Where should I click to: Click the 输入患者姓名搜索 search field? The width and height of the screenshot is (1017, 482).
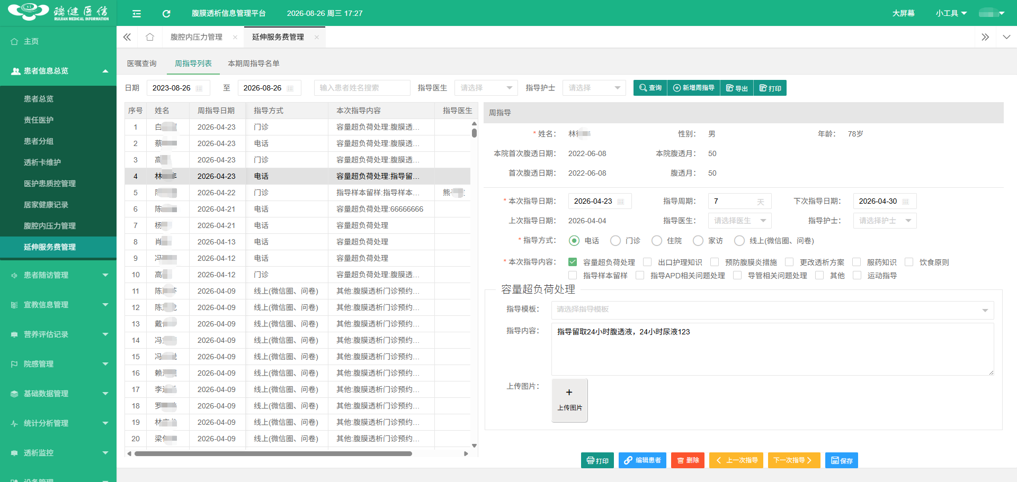click(362, 88)
